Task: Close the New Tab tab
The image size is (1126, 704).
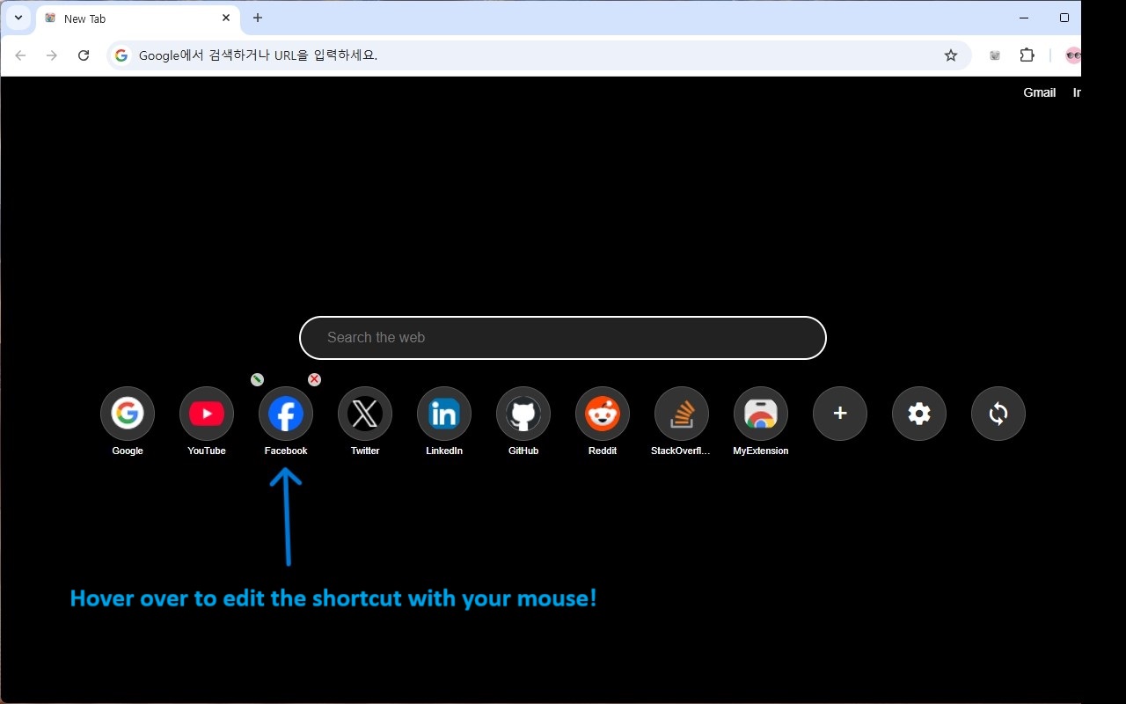Action: tap(226, 18)
